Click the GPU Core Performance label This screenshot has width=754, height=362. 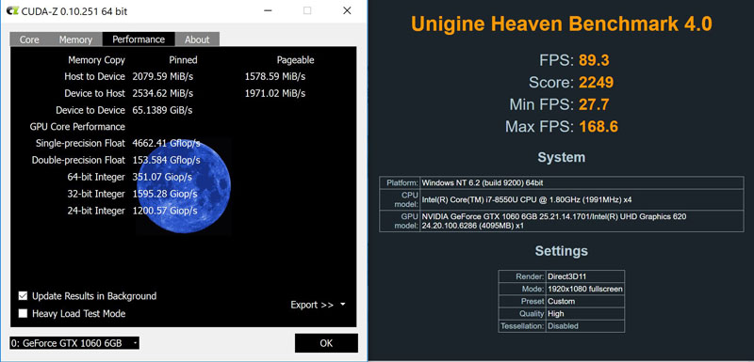click(x=77, y=127)
